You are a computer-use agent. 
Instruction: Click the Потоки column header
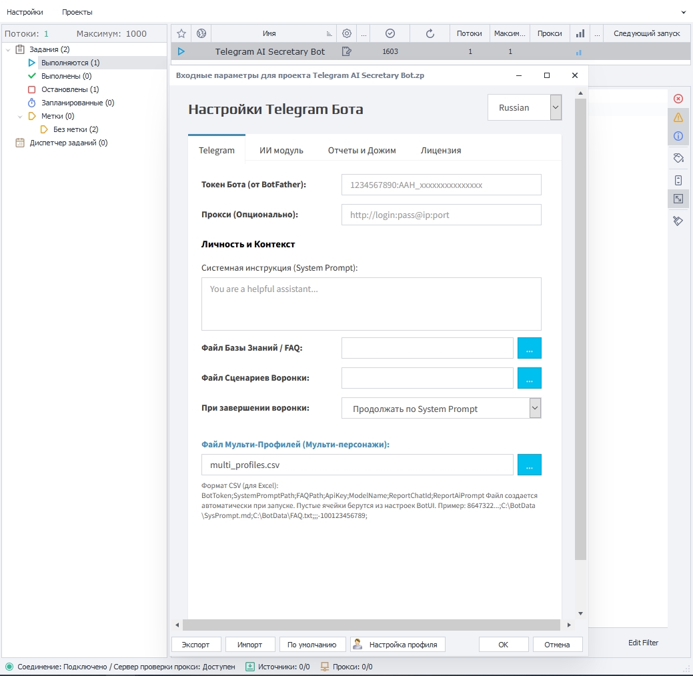tap(470, 33)
